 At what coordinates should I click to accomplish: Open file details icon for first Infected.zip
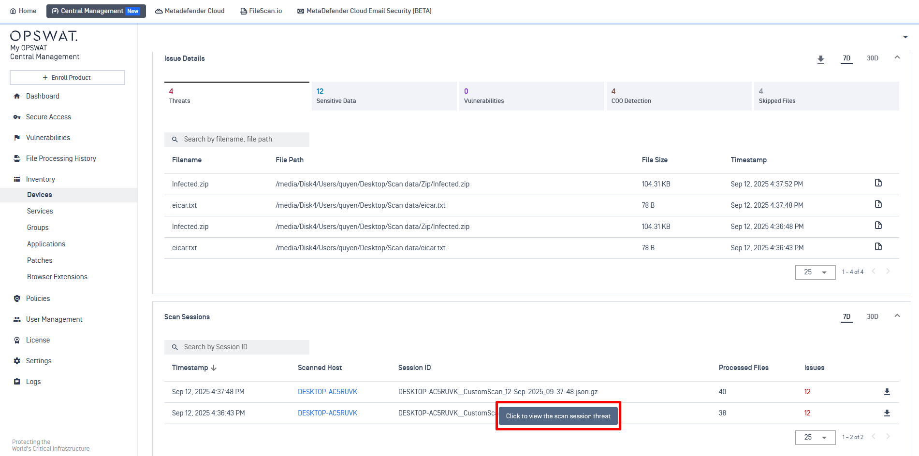click(x=878, y=183)
